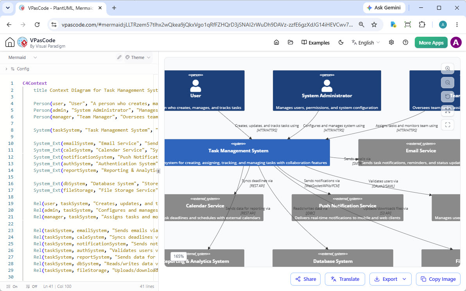466x291 pixels.
Task: Click the browser address bar URL
Action: pos(207,25)
